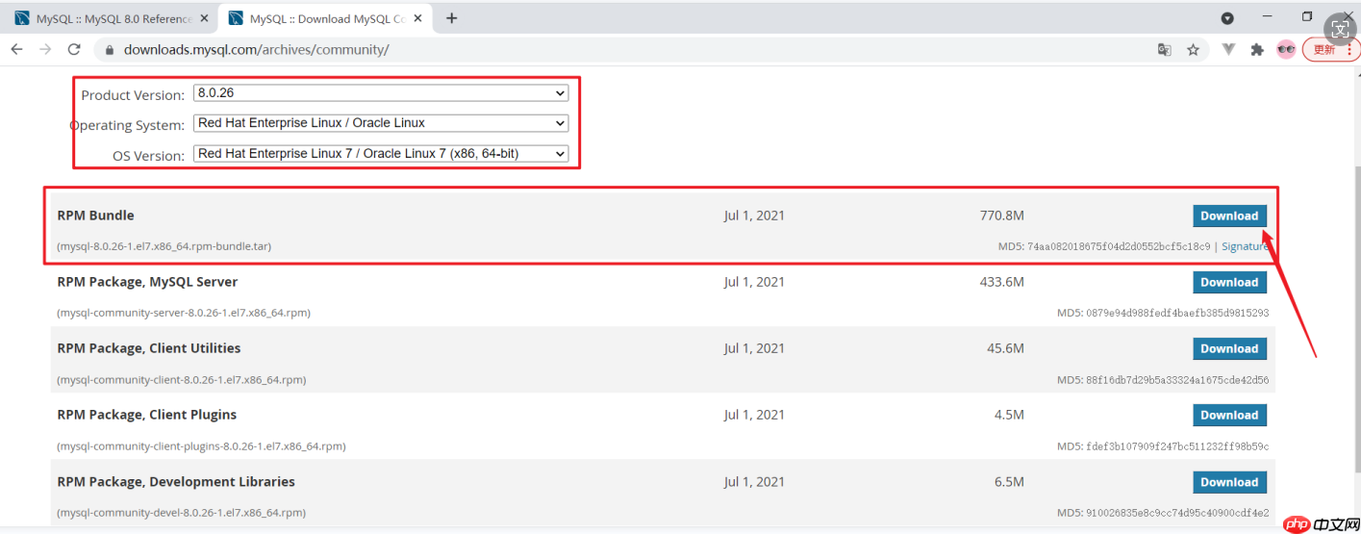This screenshot has height=534, width=1361.
Task: Go back with the browser back arrow
Action: click(16, 49)
